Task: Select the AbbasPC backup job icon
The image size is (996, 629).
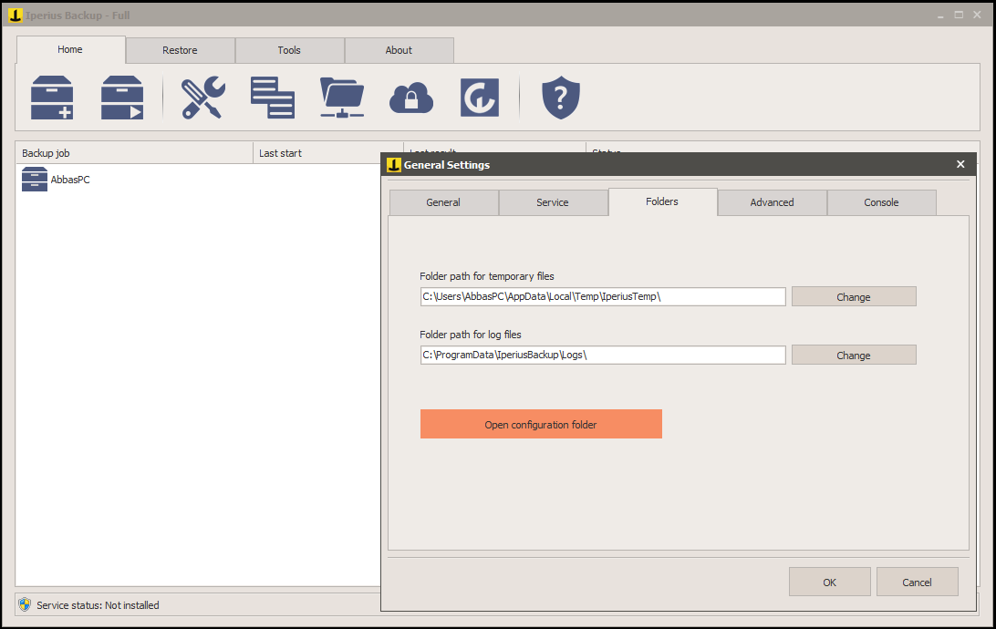Action: coord(35,180)
